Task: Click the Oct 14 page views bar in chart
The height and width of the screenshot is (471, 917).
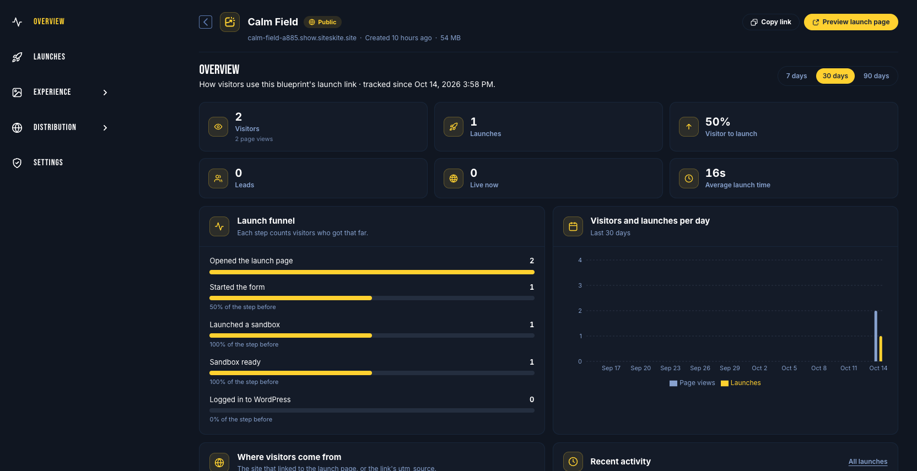Action: (x=876, y=336)
